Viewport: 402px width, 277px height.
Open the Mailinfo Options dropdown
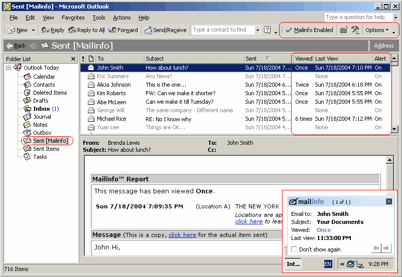(377, 30)
